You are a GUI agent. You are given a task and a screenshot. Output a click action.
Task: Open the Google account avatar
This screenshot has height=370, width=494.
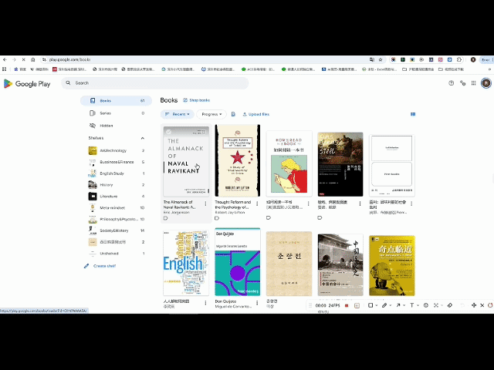[486, 83]
